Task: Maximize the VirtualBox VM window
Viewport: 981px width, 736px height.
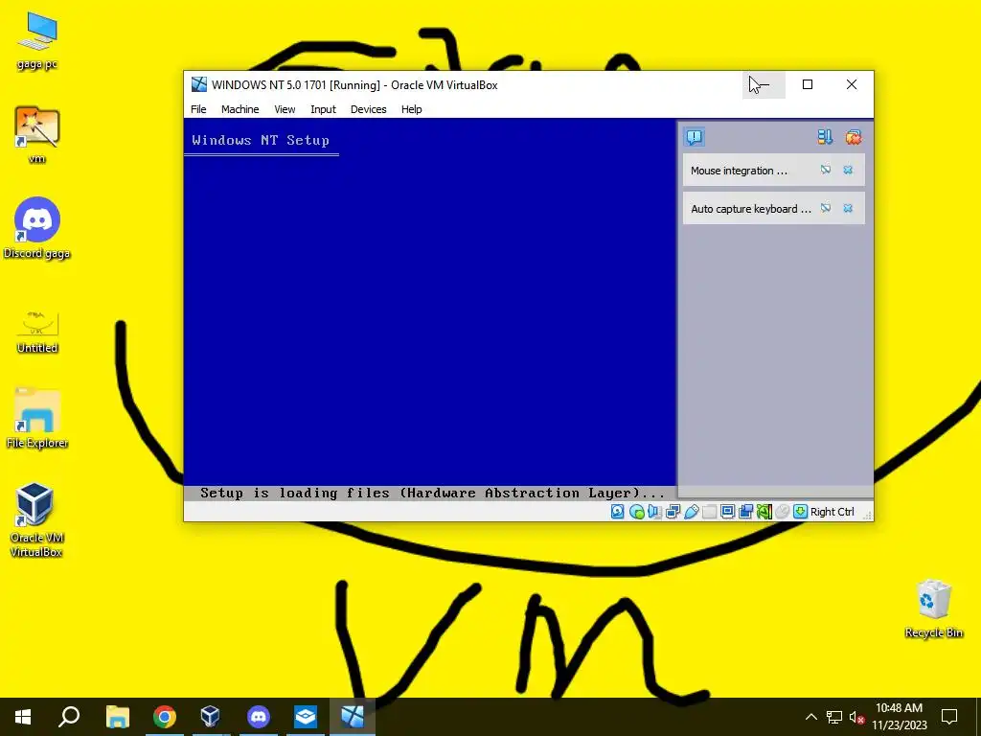Action: (808, 84)
